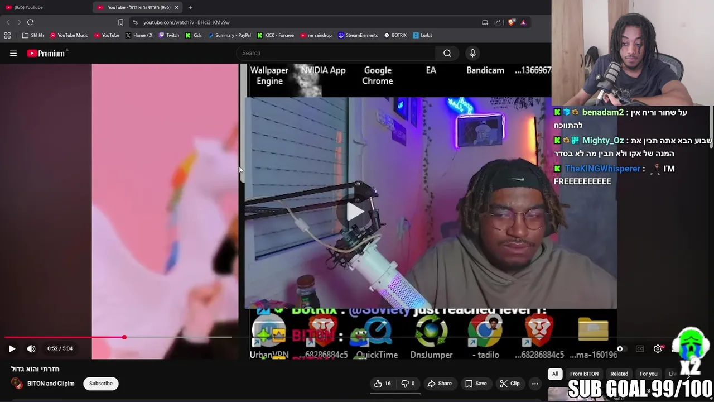Click the magnifier search button

(x=447, y=53)
